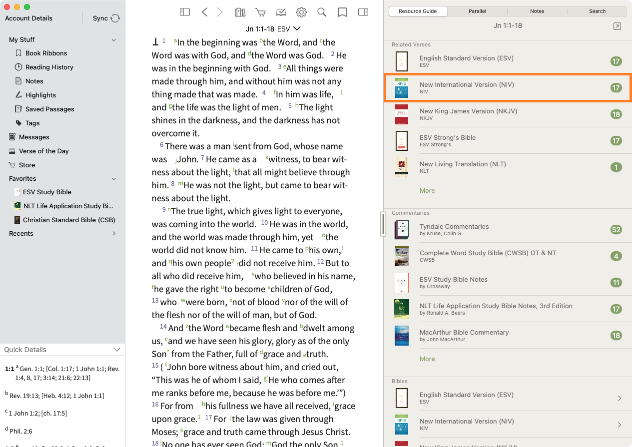Open NLT Life Application Study Bible Notes
Viewport: 632px width, 447px height.
(x=508, y=309)
